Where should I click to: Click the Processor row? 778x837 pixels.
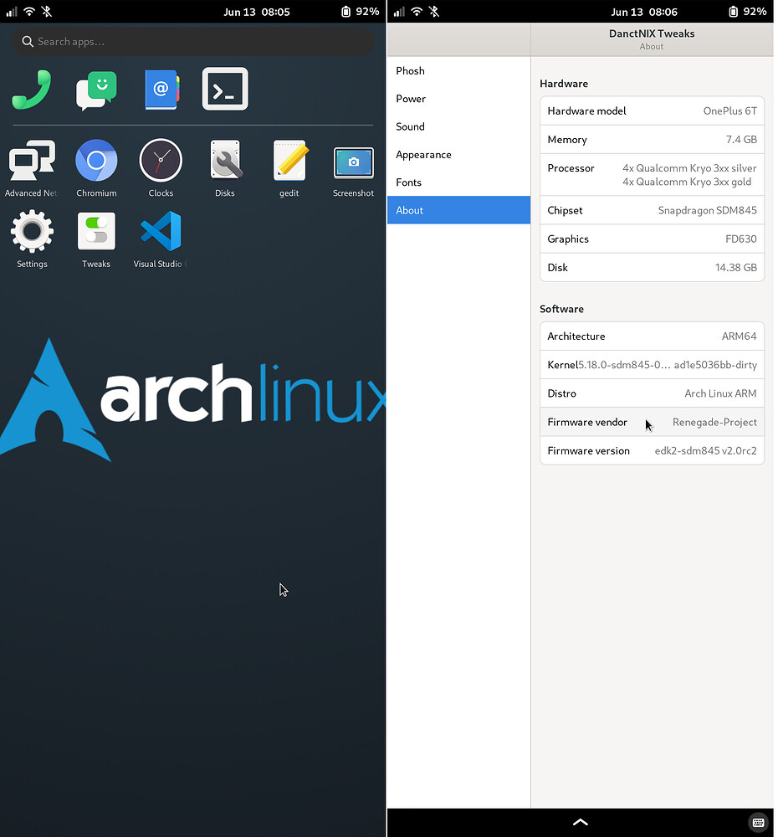tap(652, 175)
